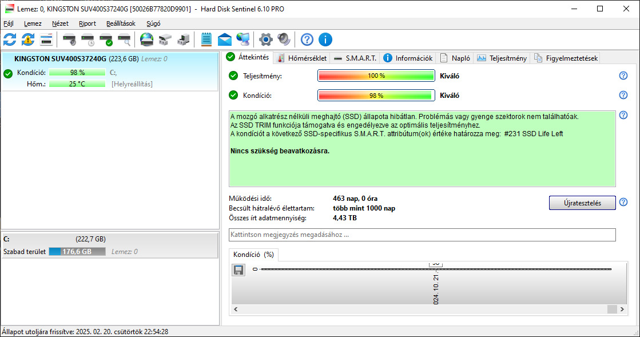Click the floppy disk save icon in the graph
640x337 pixels.
coord(238,270)
